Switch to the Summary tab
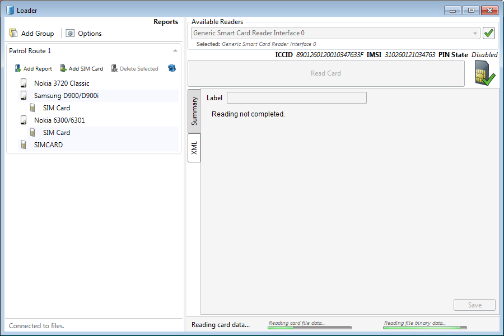The width and height of the screenshot is (504, 336). (x=194, y=111)
